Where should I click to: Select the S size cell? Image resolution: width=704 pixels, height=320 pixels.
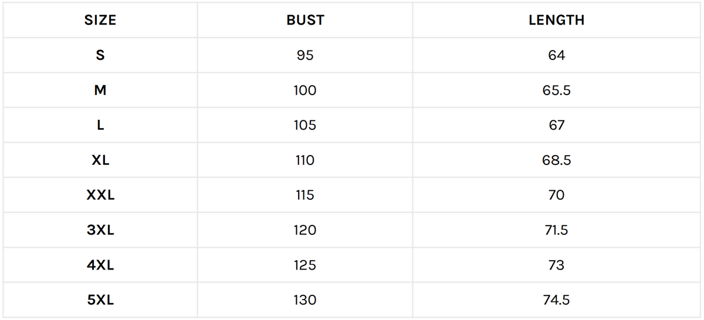tap(100, 55)
